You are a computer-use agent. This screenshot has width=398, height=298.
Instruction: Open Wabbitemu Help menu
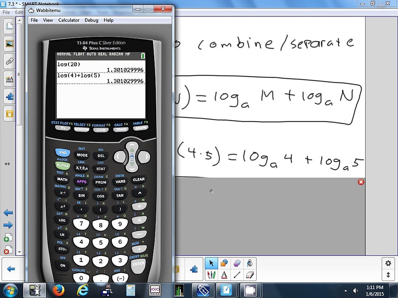[108, 20]
